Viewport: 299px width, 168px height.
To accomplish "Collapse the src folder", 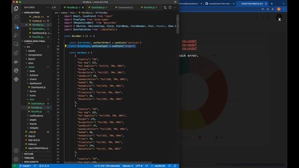I will tap(28, 47).
